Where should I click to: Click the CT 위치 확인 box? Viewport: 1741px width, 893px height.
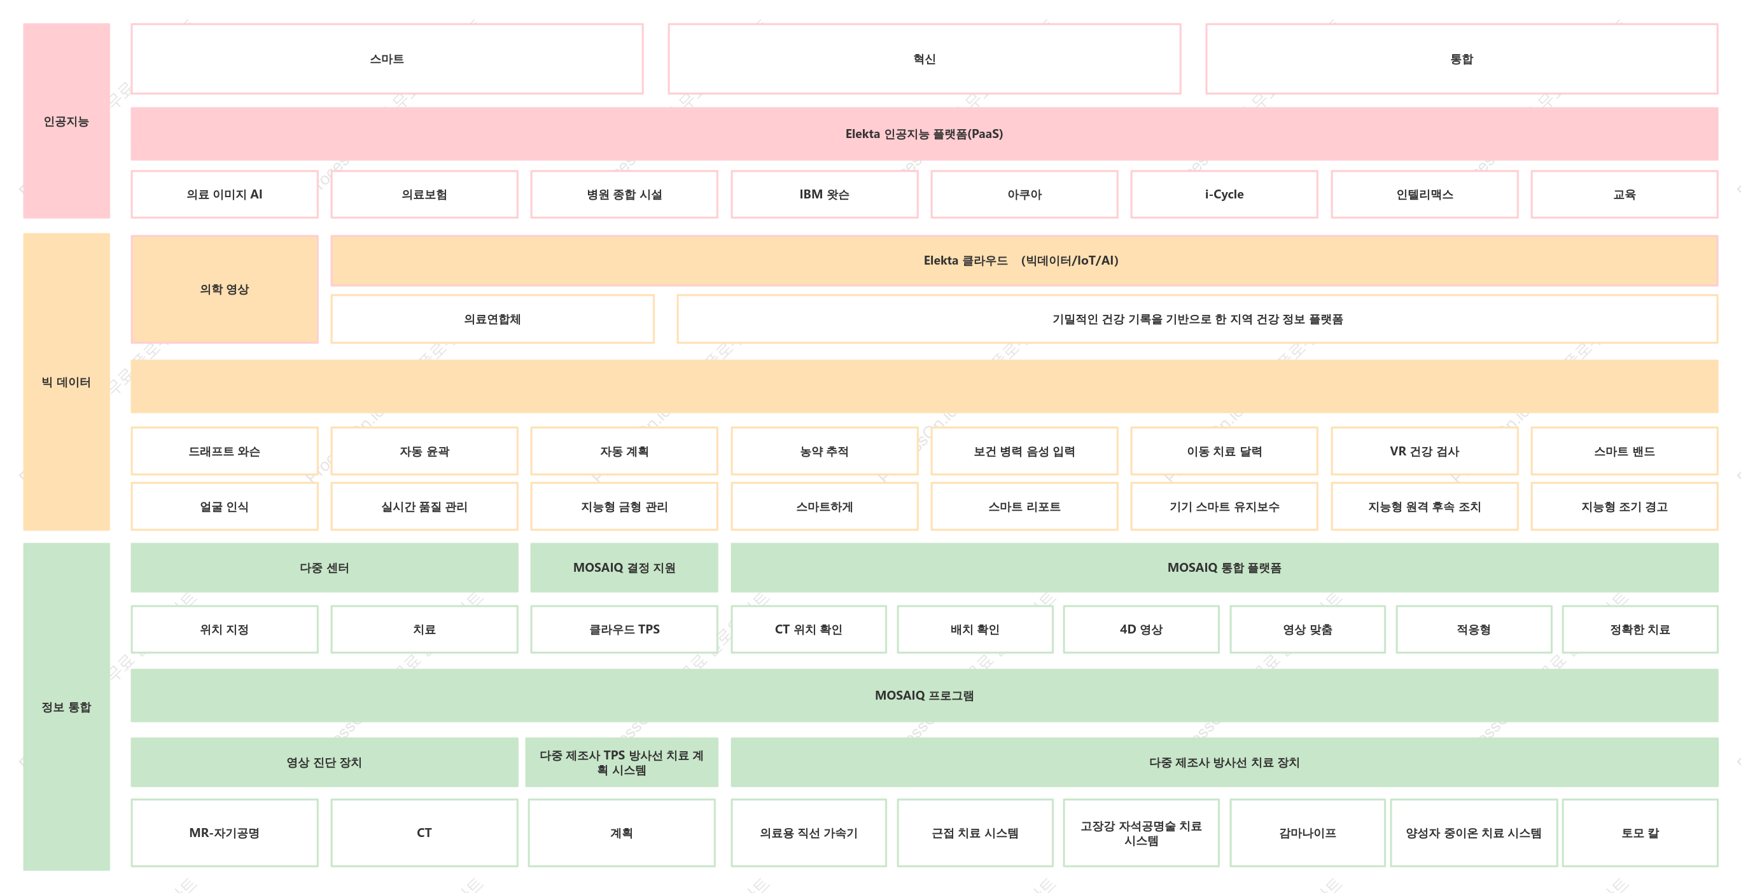808,630
